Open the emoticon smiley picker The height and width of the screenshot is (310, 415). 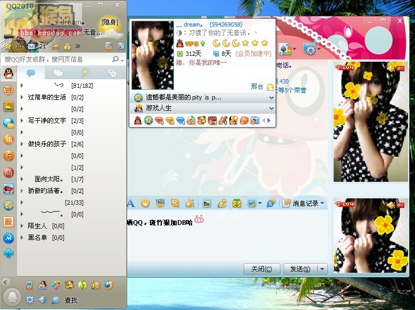click(145, 203)
